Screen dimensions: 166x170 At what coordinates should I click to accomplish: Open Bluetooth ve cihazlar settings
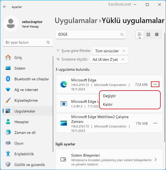coord(28,79)
